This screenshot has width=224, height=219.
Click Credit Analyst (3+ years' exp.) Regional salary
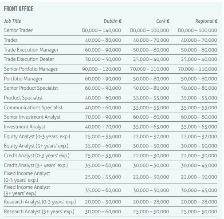199,165
